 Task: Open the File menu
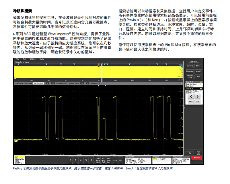pos(17,59)
